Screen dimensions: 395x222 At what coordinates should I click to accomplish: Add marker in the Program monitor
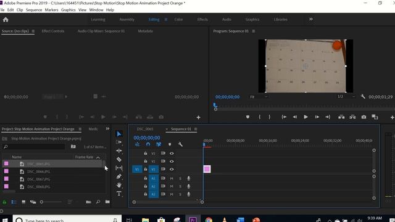(x=247, y=117)
